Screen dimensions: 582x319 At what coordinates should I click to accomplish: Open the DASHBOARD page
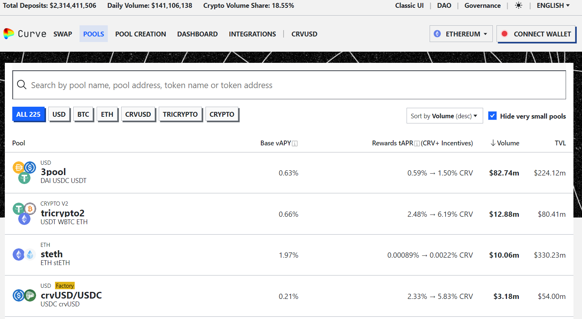(x=197, y=34)
